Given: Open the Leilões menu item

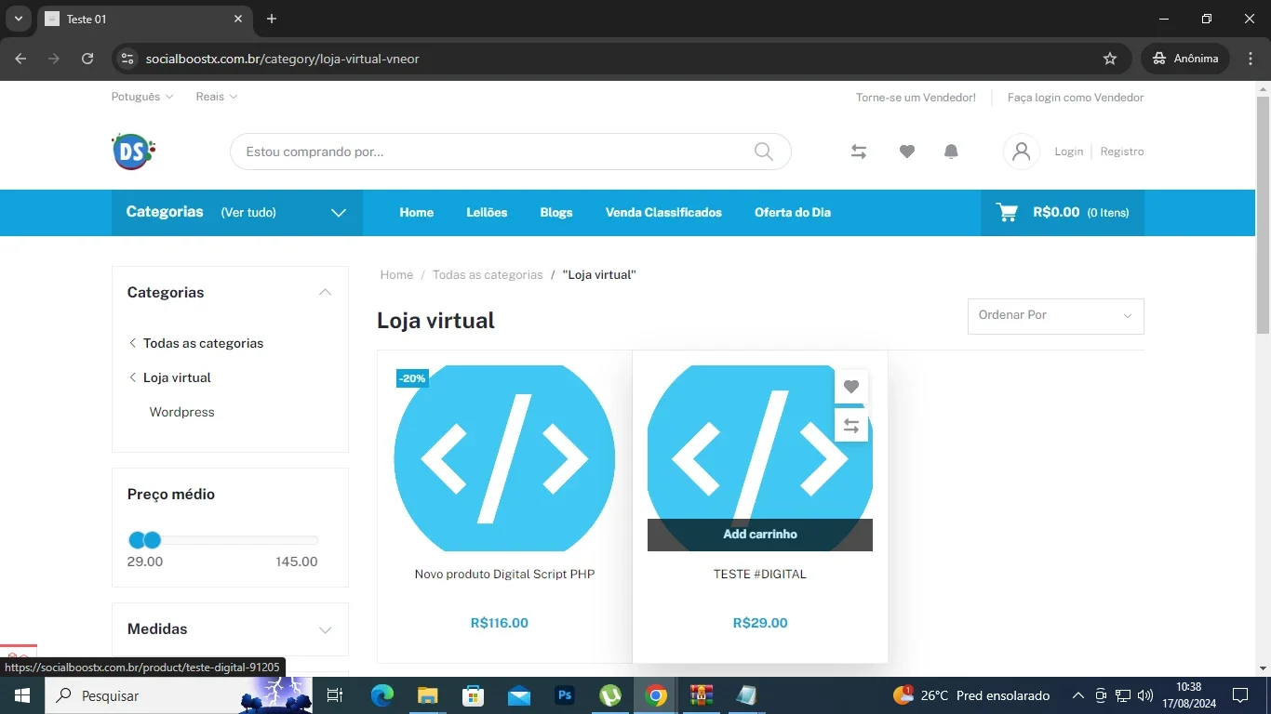Looking at the screenshot, I should [487, 212].
